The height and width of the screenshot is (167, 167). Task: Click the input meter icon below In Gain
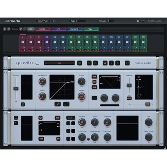(x=23, y=104)
